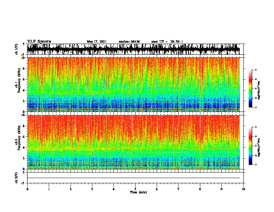Click the 'start UT = 20:30:1' text
The width and height of the screenshot is (274, 212).
pyautogui.click(x=167, y=42)
